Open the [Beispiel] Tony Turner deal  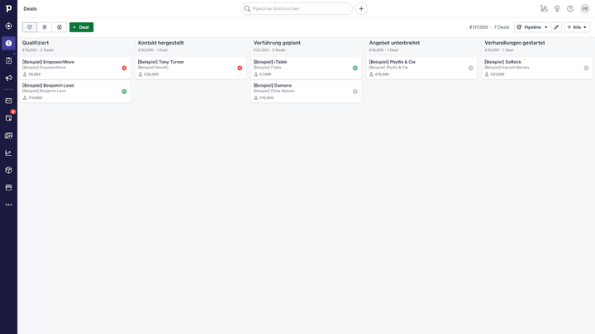(x=161, y=62)
